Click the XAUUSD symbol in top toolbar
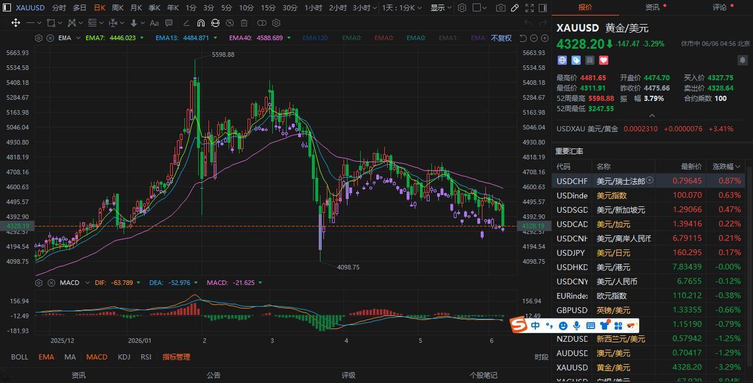 [x=30, y=8]
